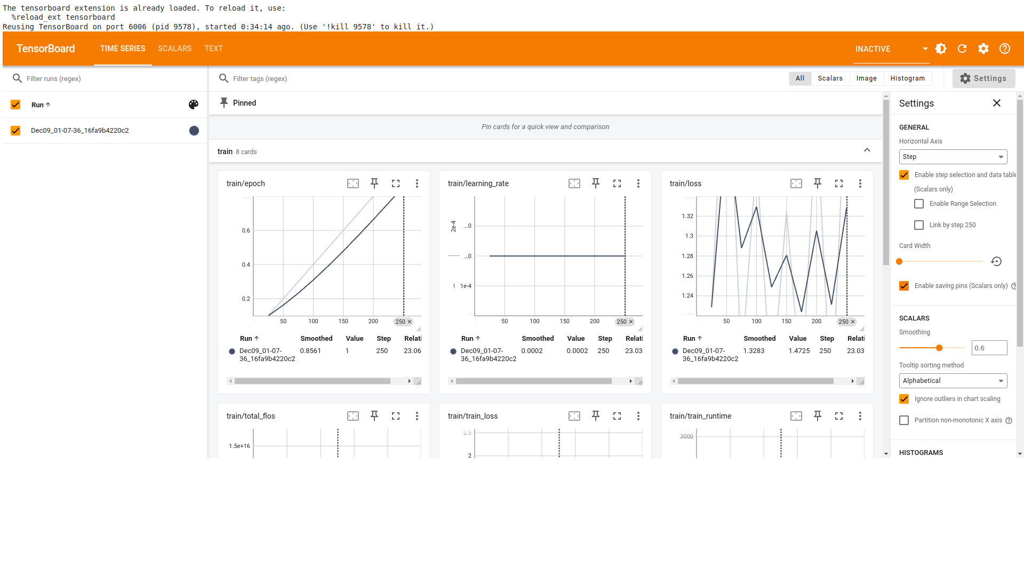Image resolution: width=1024 pixels, height=576 pixels.
Task: Open the run color palette icon
Action: (x=194, y=105)
